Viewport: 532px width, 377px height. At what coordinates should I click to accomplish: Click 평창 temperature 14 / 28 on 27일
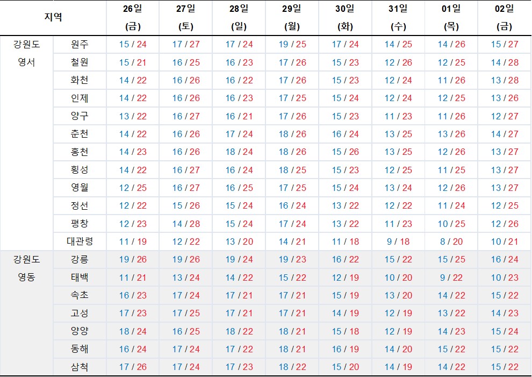point(185,224)
